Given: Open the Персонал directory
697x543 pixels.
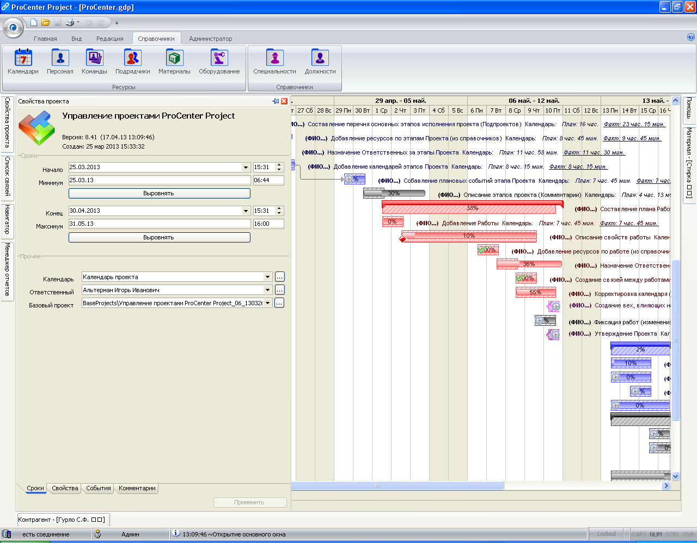Looking at the screenshot, I should point(60,61).
